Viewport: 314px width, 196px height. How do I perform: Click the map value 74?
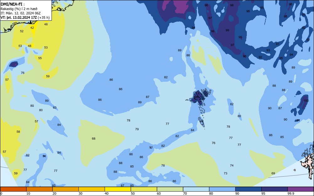pyautogui.click(x=232, y=165)
